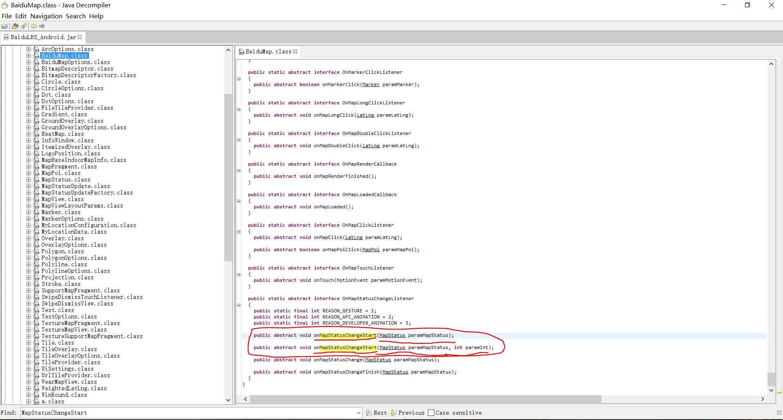The height and width of the screenshot is (420, 783).
Task: Expand the InfoWindow.class tree node
Action: (x=29, y=141)
